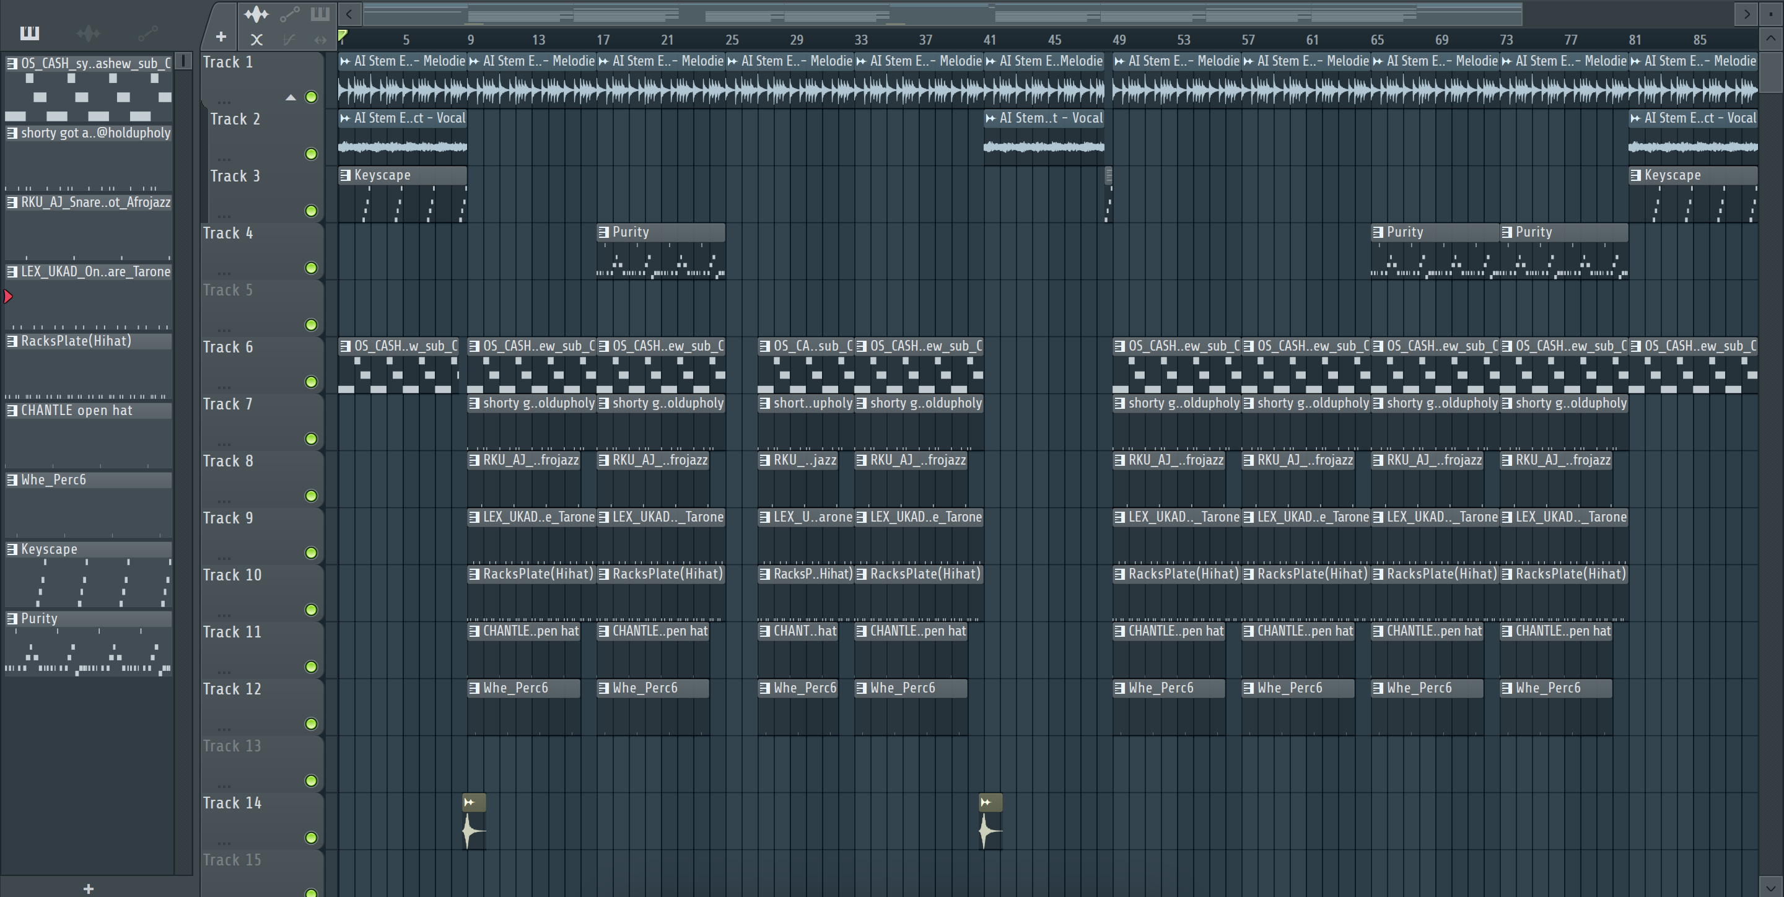Mute Track 1 with its green LED

coord(312,97)
